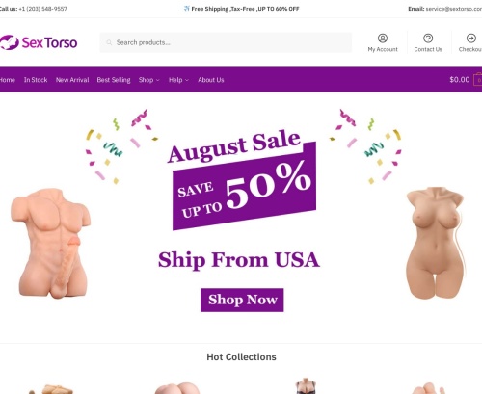482x394 pixels.
Task: Open the Best Selling menu item
Action: click(114, 80)
